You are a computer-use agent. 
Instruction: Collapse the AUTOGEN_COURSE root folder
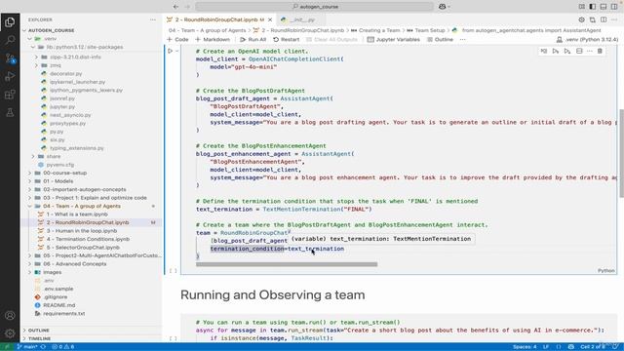click(92, 30)
